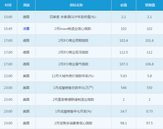Image resolution: width=163 pixels, height=129 pixels.
Task: Select the 2月谘商会消费者信心指数 indicator cell
Action: (x=73, y=123)
